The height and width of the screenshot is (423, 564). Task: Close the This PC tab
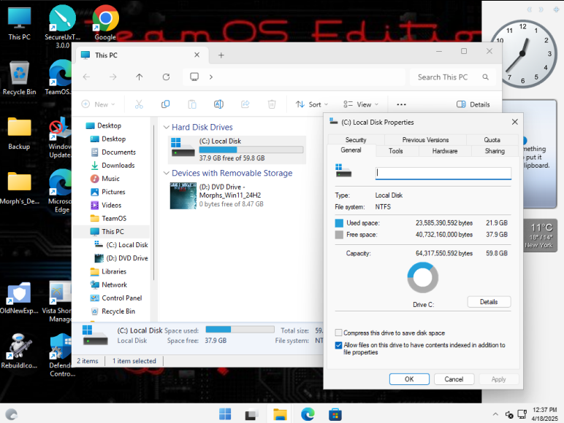pyautogui.click(x=197, y=55)
